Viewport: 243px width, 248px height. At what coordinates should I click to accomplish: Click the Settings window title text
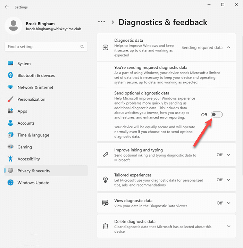click(21, 7)
